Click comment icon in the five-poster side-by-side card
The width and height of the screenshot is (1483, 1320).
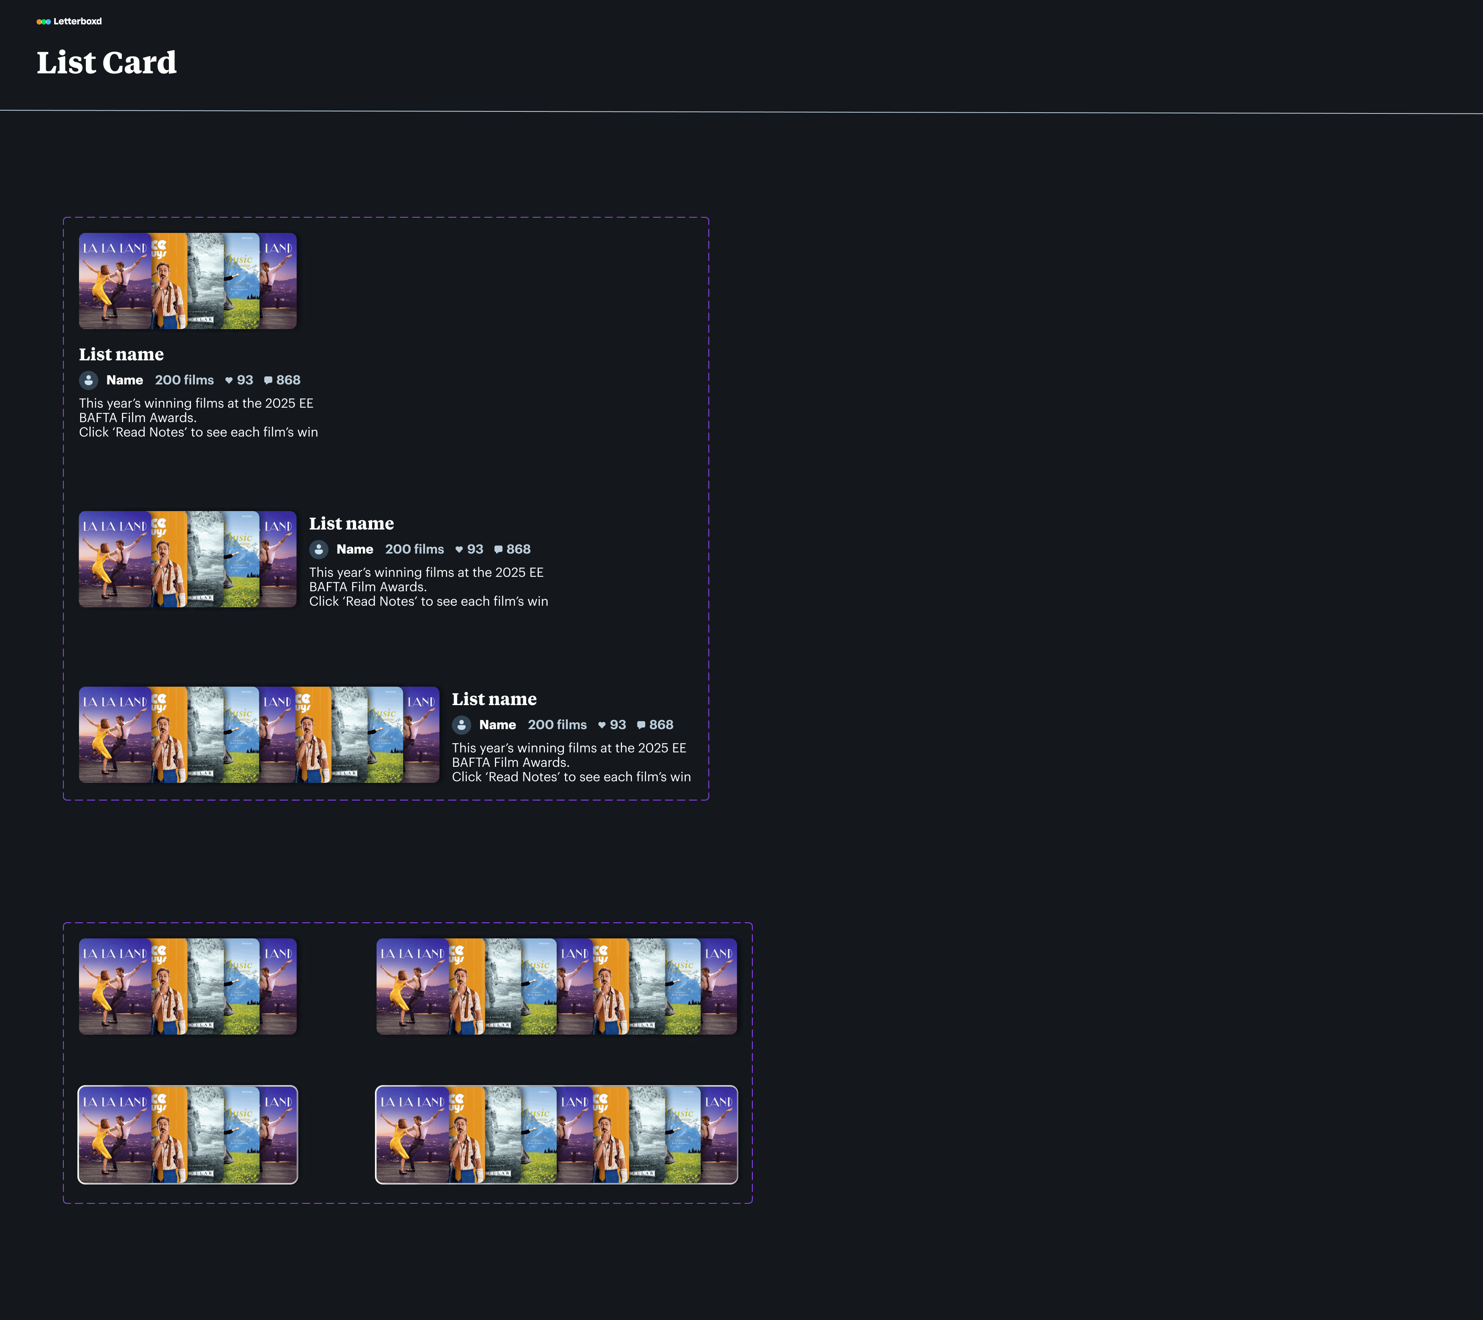tap(498, 549)
